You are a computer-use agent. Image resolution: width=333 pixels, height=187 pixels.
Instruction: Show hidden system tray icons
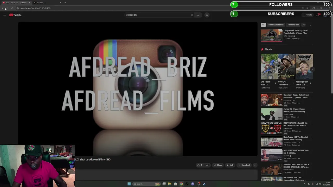(304, 184)
